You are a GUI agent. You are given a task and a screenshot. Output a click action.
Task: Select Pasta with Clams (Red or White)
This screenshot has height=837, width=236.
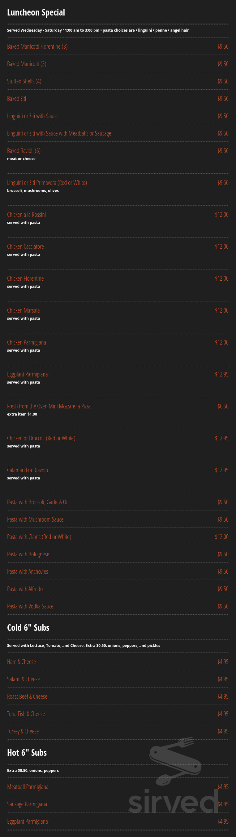[39, 537]
